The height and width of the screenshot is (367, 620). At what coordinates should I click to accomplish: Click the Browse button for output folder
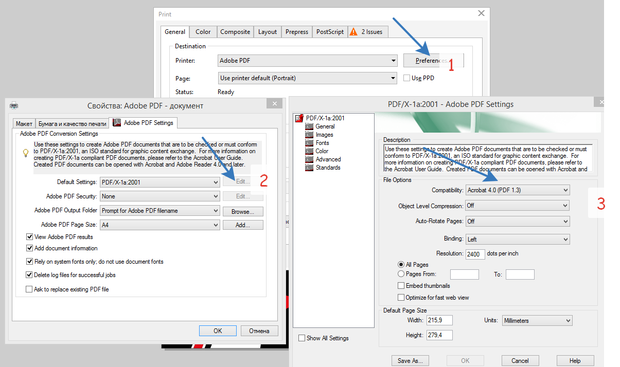243,211
